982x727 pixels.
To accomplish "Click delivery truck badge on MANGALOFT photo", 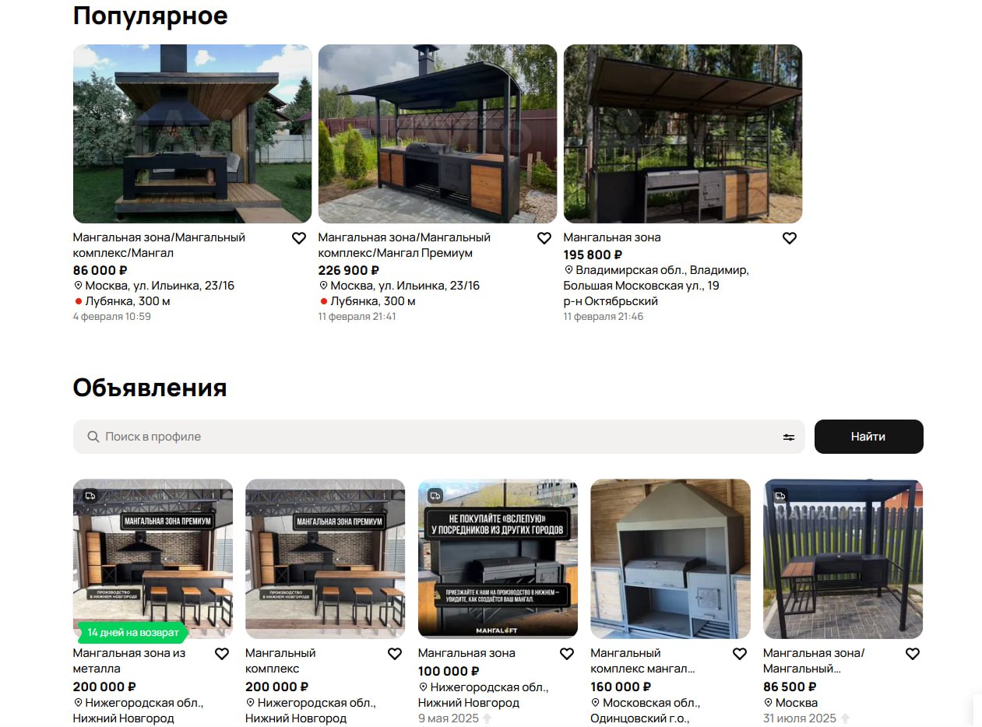I will [x=780, y=495].
